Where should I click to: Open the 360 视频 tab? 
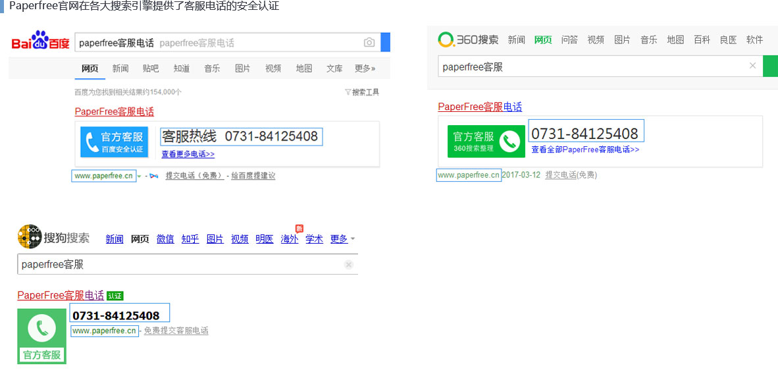596,40
